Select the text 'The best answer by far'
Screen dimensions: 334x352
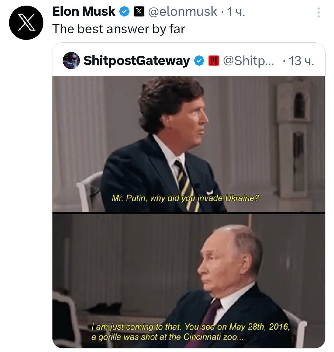(x=119, y=29)
